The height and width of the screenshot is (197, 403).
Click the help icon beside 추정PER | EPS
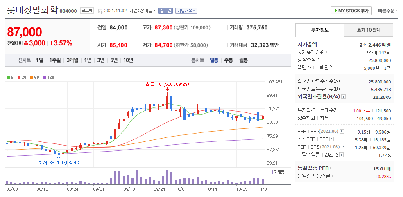pyautogui.click(x=332, y=139)
